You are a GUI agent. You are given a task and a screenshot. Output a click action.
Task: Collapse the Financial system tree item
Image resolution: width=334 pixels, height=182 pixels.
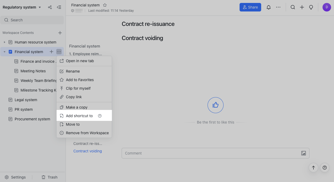pos(5,52)
